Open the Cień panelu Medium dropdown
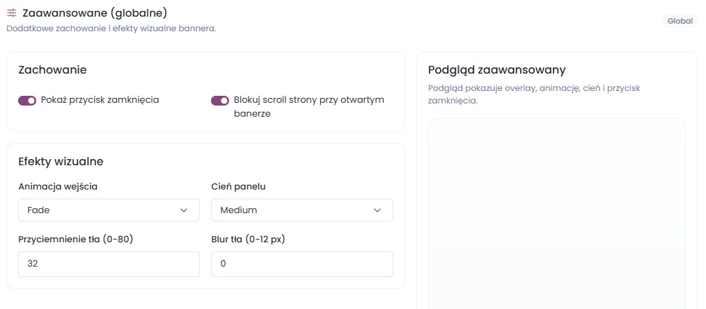The height and width of the screenshot is (309, 706). 302,210
